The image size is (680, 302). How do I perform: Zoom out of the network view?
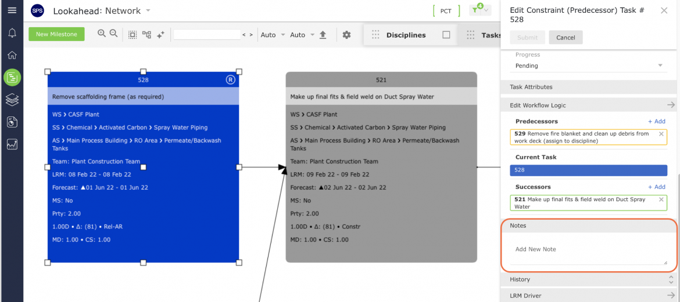(113, 33)
